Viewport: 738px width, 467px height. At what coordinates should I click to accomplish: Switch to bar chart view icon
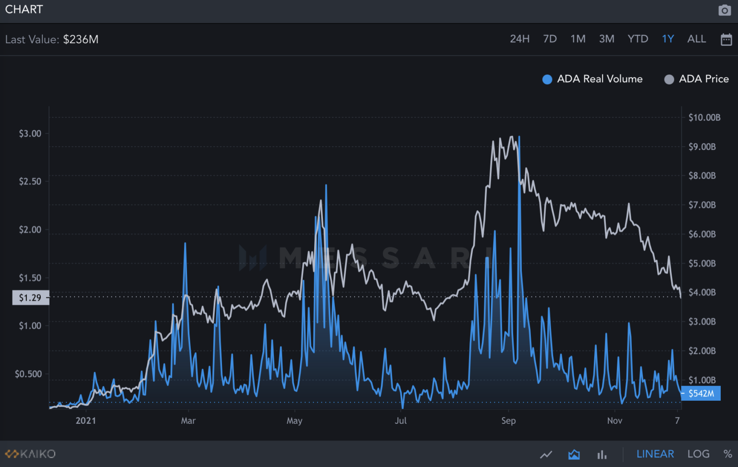tap(602, 454)
